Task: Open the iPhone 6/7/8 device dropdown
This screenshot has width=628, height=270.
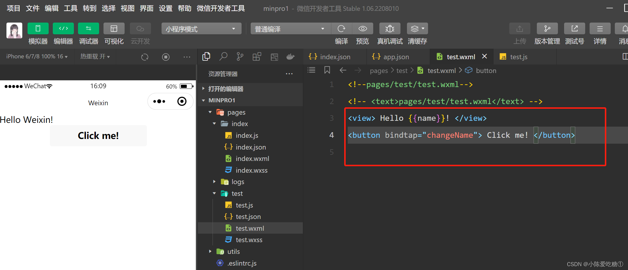Action: click(37, 56)
